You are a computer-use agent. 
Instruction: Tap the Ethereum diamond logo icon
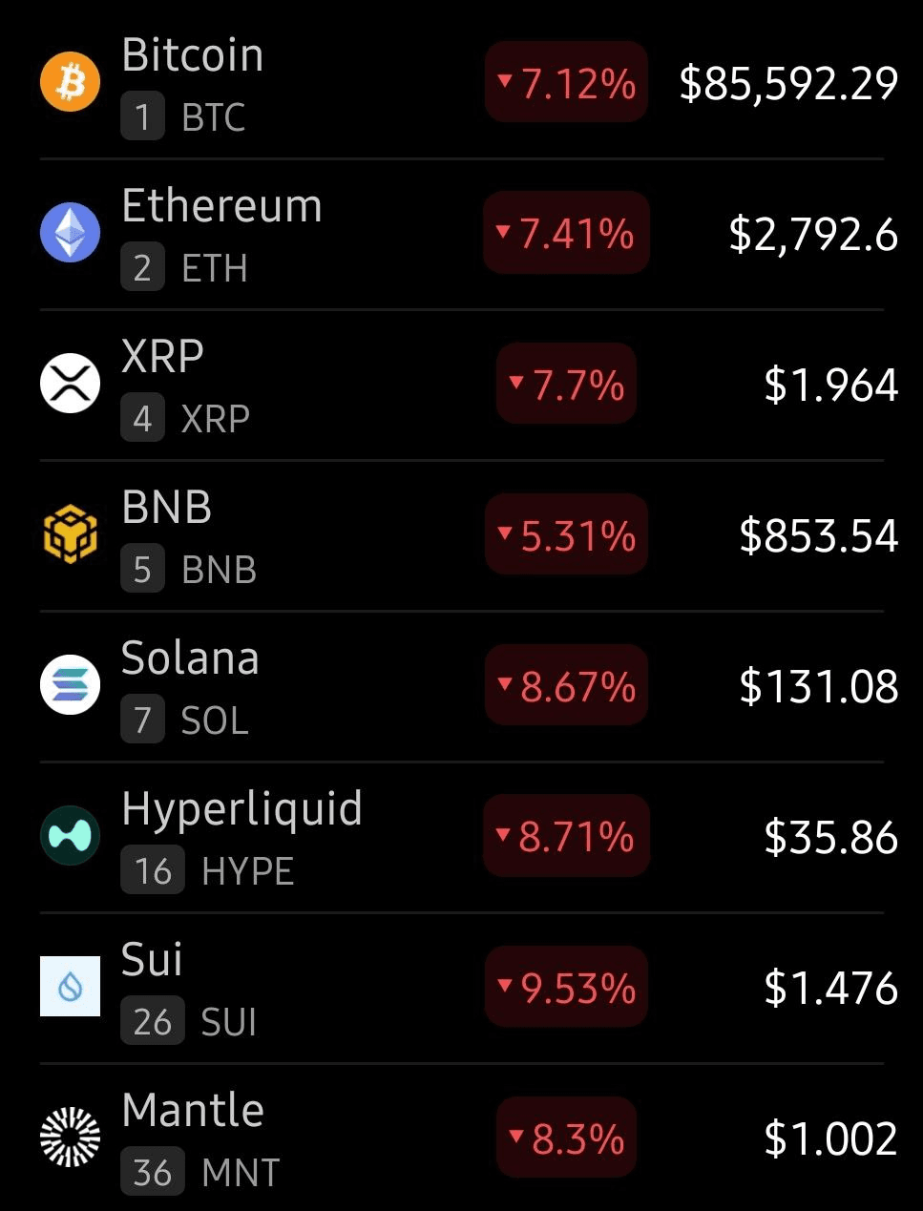pos(70,233)
